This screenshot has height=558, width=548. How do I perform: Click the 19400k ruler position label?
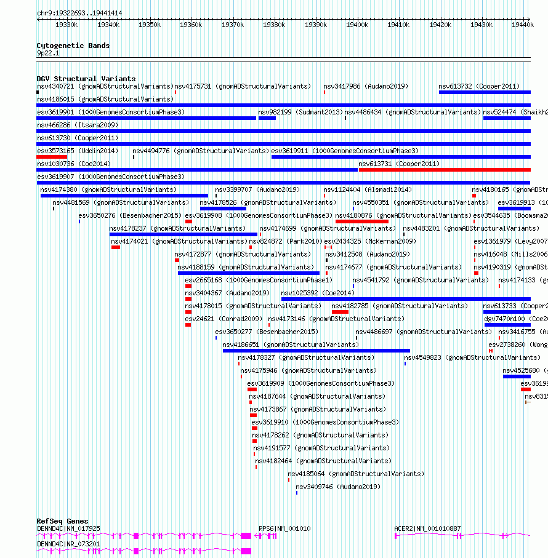coord(357,25)
